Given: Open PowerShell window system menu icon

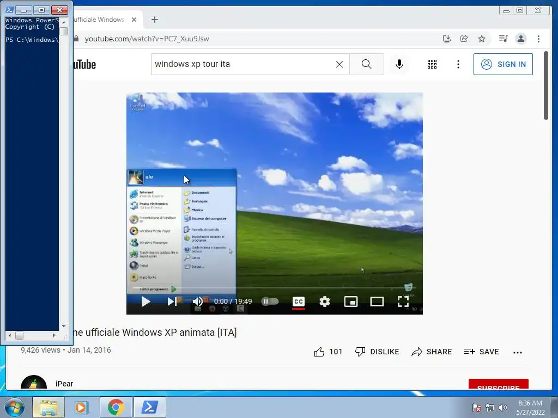Looking at the screenshot, I should [x=9, y=10].
